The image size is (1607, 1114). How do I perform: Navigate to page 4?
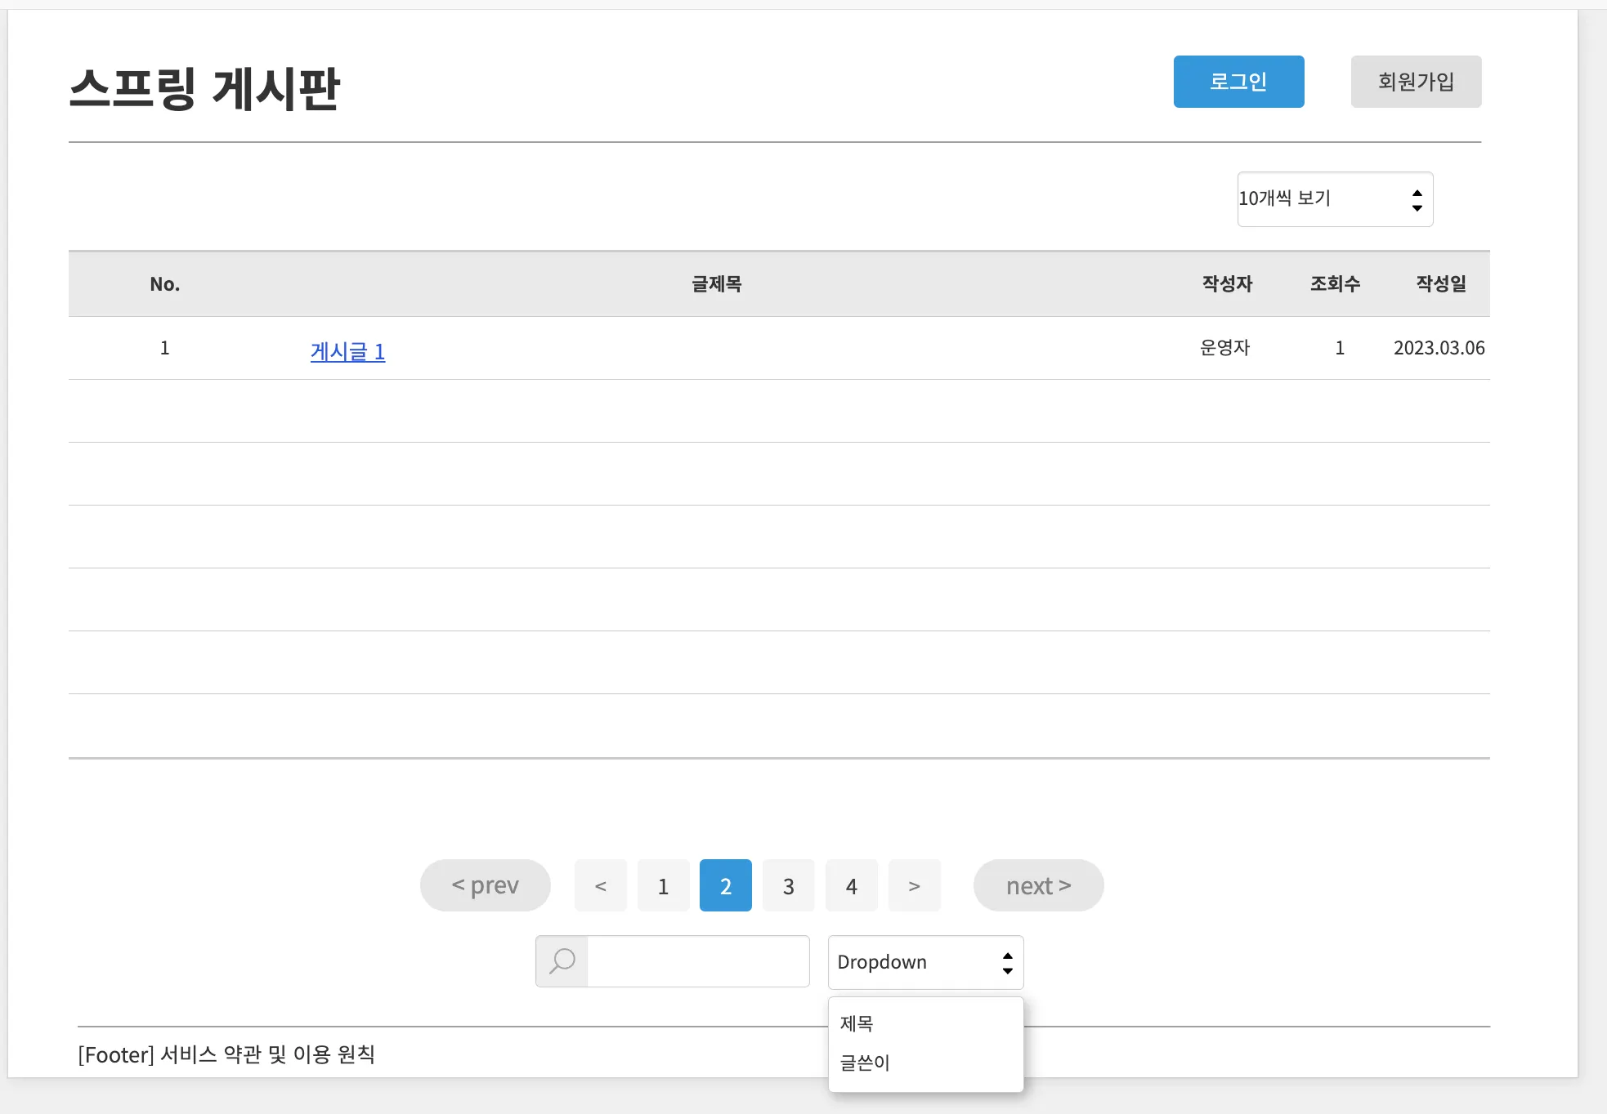(851, 885)
